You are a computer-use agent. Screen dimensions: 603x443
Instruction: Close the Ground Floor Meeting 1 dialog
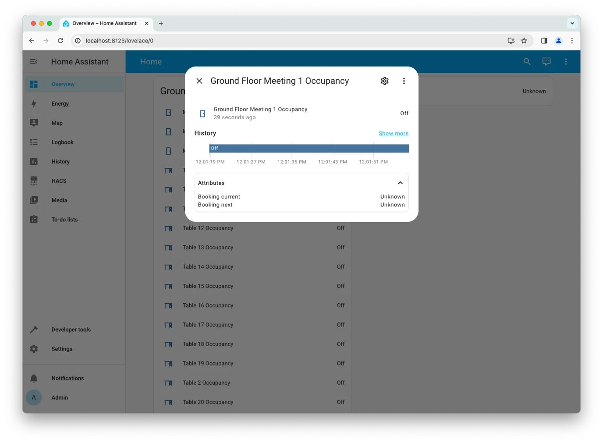[199, 81]
